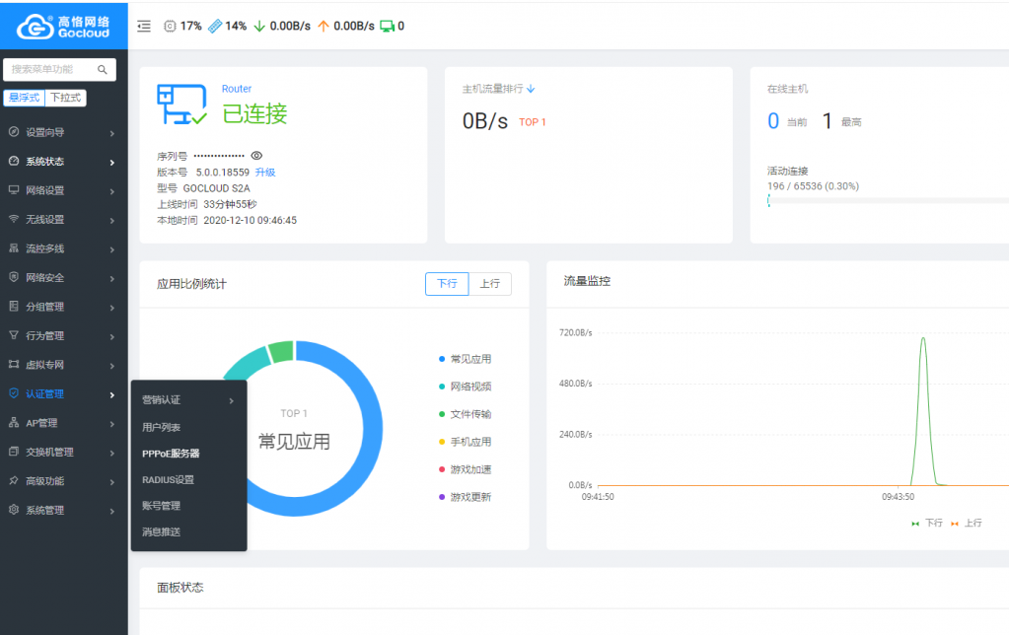
Task: Switch menu style to 下拉式
Action: 66,98
